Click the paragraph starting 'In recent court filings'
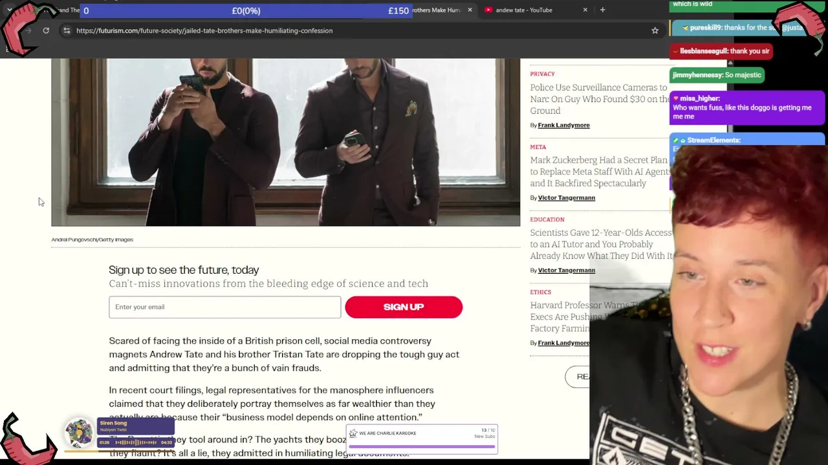Image resolution: width=828 pixels, height=465 pixels. [x=272, y=404]
